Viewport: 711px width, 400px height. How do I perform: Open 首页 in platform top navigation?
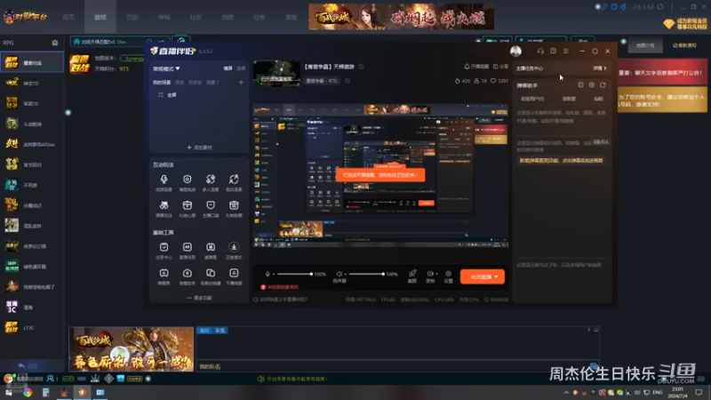68,17
